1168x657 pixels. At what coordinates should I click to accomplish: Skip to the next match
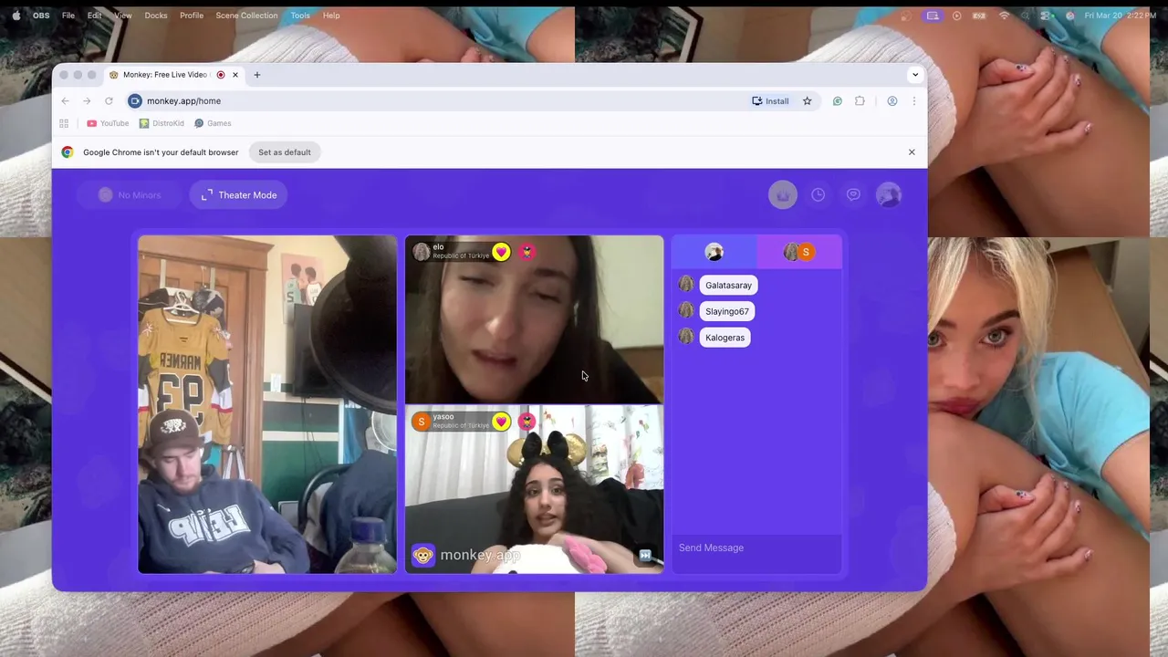tap(645, 555)
